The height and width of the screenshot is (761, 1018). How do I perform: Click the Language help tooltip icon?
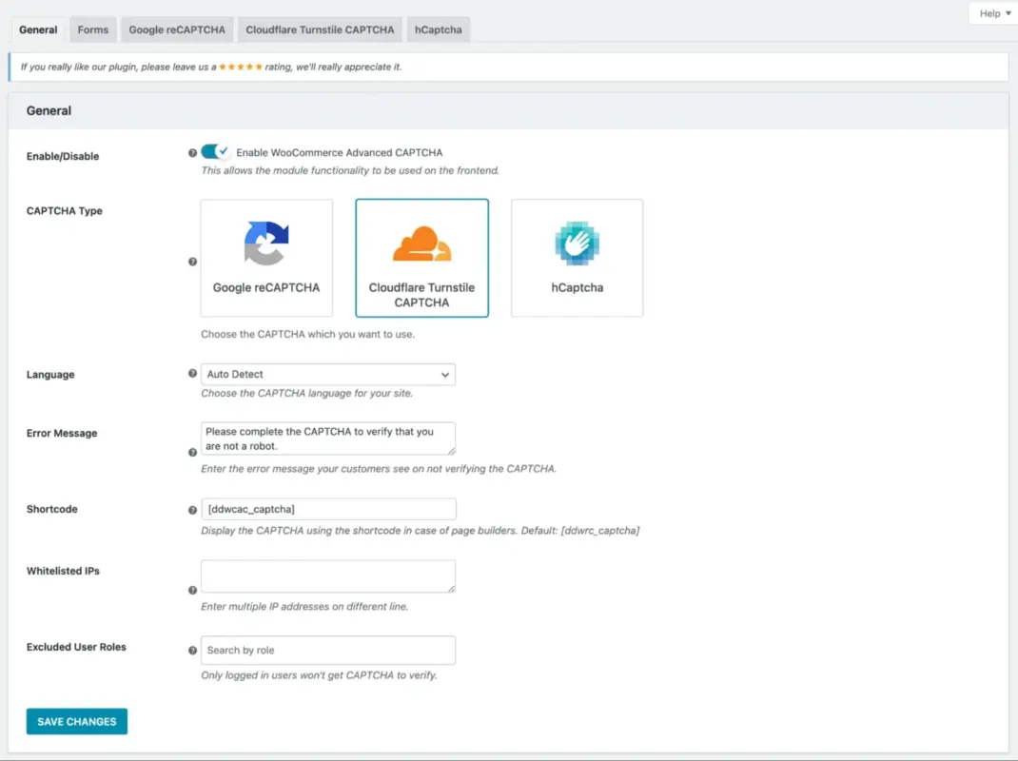[192, 373]
